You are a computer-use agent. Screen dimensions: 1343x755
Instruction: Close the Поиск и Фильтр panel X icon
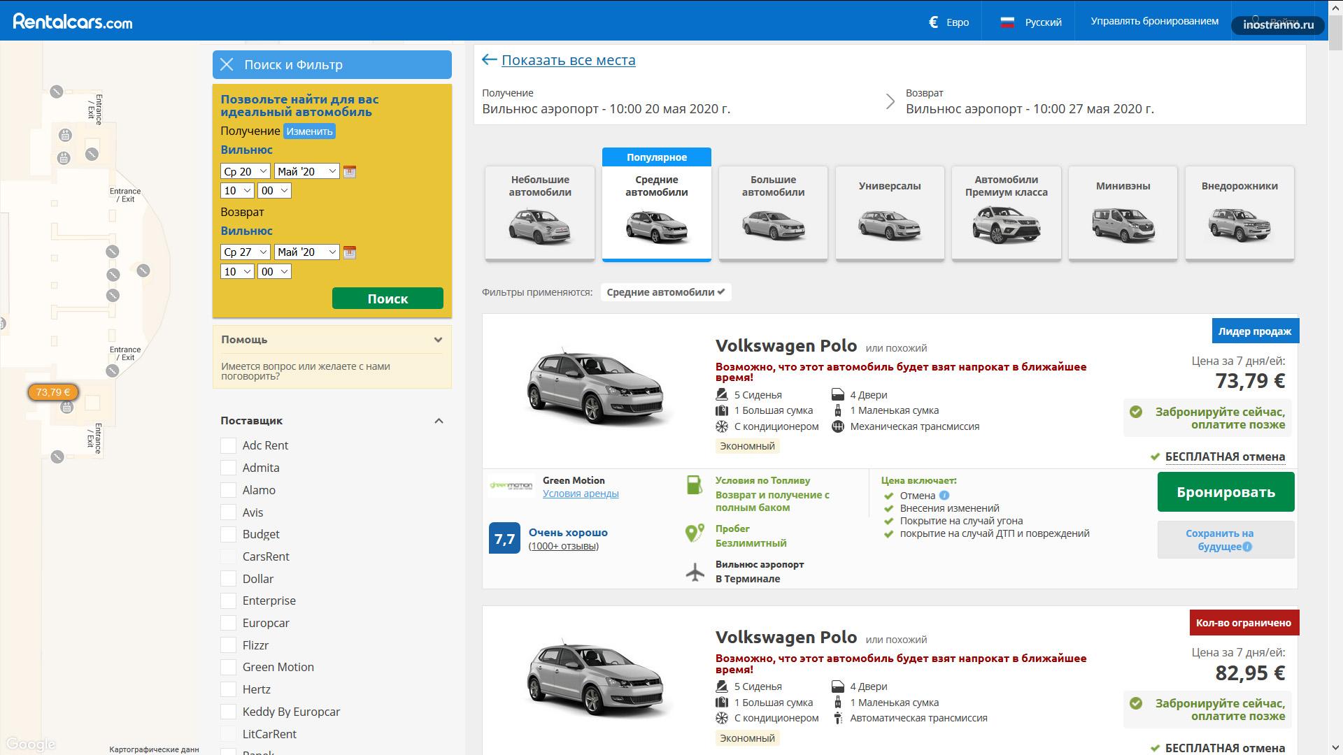pos(227,65)
